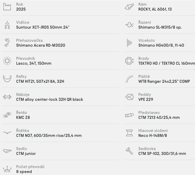Screen dimensions: 195x175
Task: Click the label Hlavové složení
Action: [x=153, y=130]
